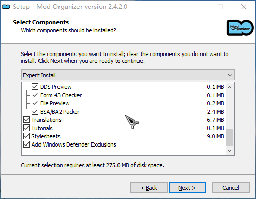This screenshot has height=199, width=256.
Task: Click the title bar Mod Organizer icon
Action: tap(6, 7)
